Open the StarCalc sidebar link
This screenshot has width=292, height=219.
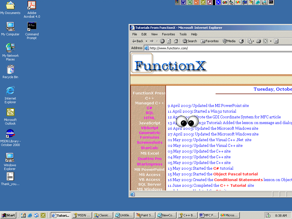click(149, 148)
